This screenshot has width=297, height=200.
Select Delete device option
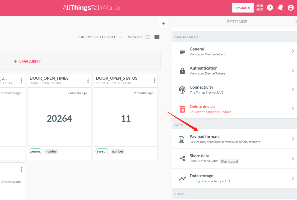234,109
